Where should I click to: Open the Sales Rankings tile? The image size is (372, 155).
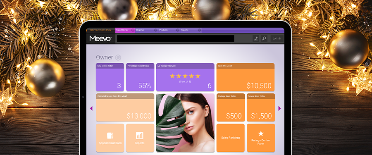point(231,138)
